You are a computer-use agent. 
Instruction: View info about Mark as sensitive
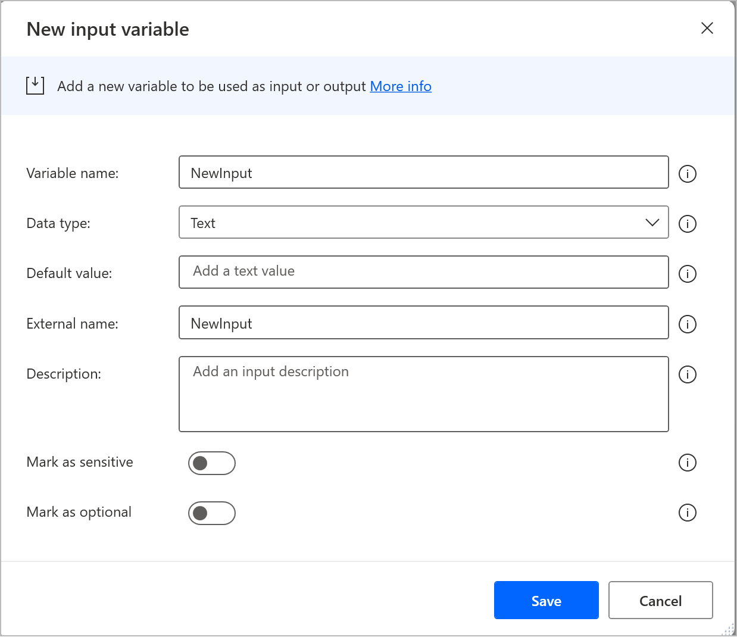click(688, 463)
